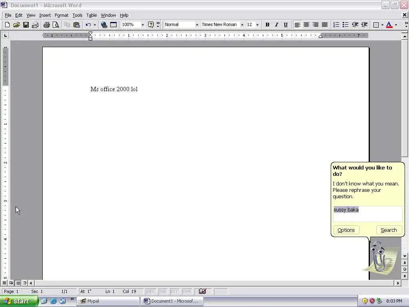Open the Zoom 100% dropdown

tap(143, 25)
